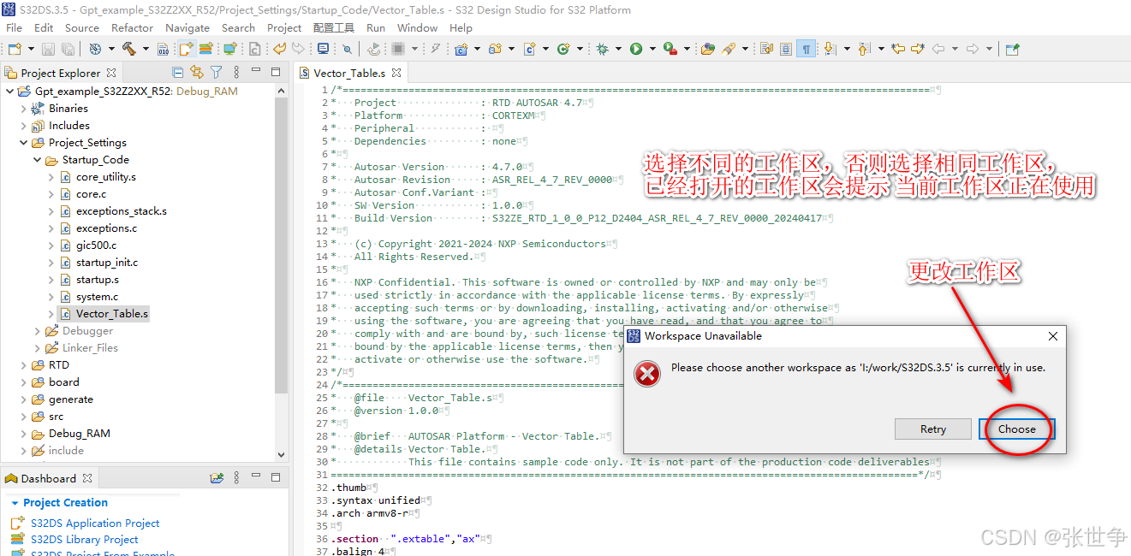Expand the Includes node

(x=23, y=126)
